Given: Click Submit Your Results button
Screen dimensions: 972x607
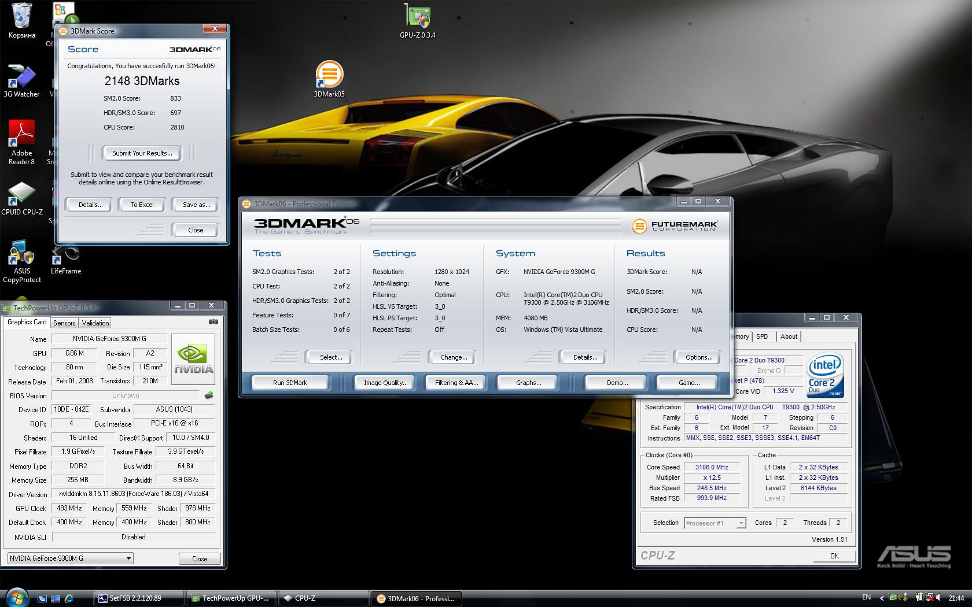Looking at the screenshot, I should tap(142, 153).
